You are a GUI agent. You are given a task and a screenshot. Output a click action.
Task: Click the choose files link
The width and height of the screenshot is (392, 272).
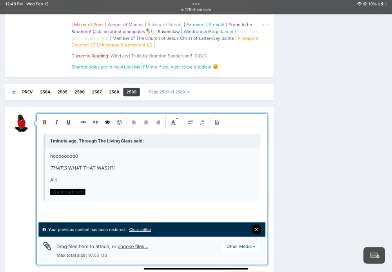tap(133, 247)
